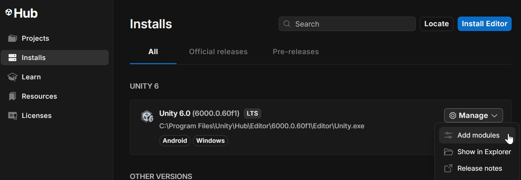Select Add modules from the menu
521x180 pixels.
tap(478, 135)
